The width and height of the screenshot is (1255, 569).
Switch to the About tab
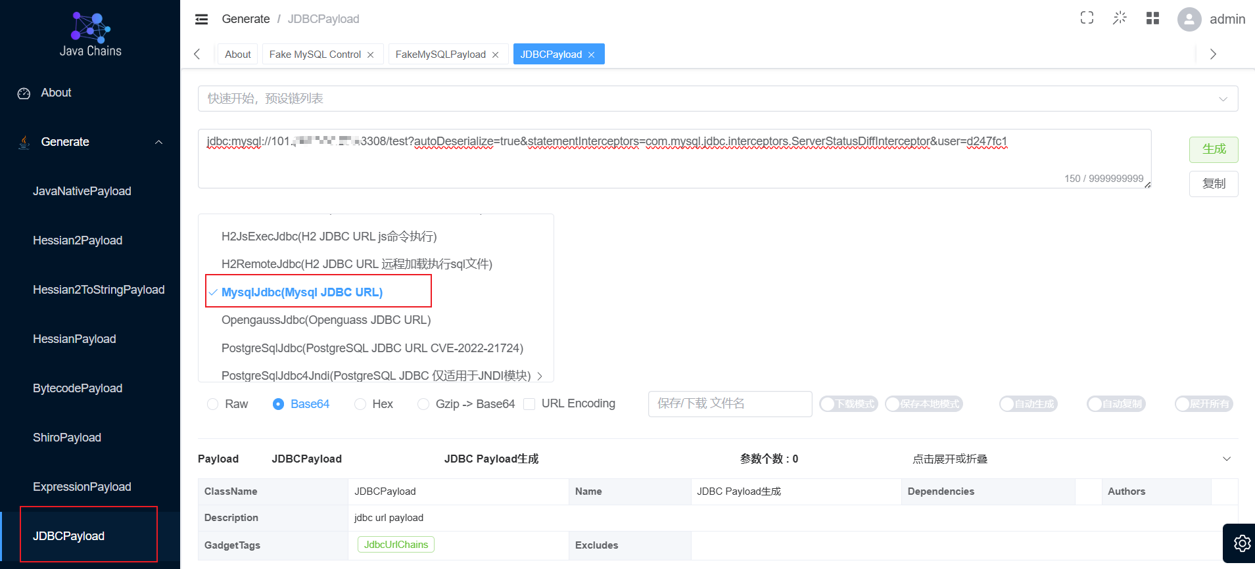pos(237,55)
